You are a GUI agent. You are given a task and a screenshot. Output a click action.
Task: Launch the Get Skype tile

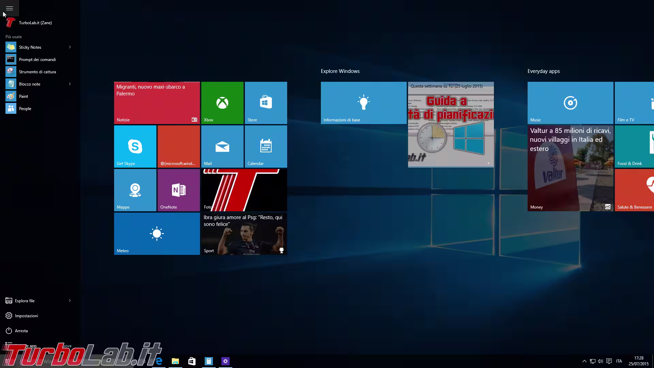coord(135,147)
